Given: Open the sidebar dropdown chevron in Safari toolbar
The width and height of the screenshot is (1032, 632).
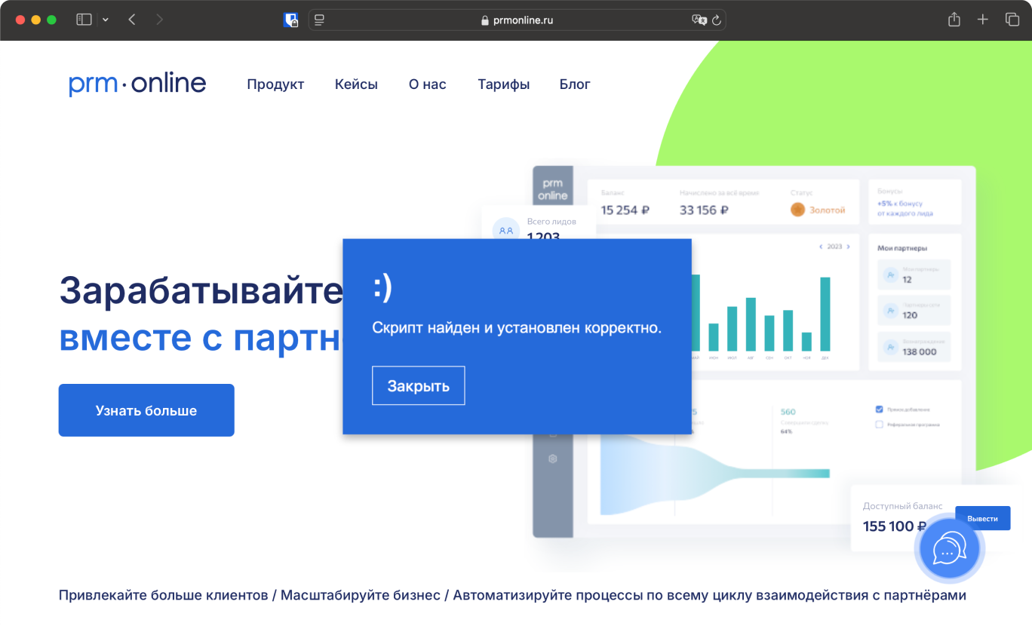Looking at the screenshot, I should [x=106, y=20].
